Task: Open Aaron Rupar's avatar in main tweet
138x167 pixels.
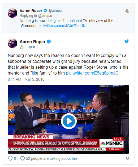Action: pyautogui.click(x=12, y=43)
